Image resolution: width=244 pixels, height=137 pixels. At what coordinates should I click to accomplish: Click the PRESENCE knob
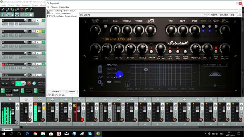pos(196,48)
